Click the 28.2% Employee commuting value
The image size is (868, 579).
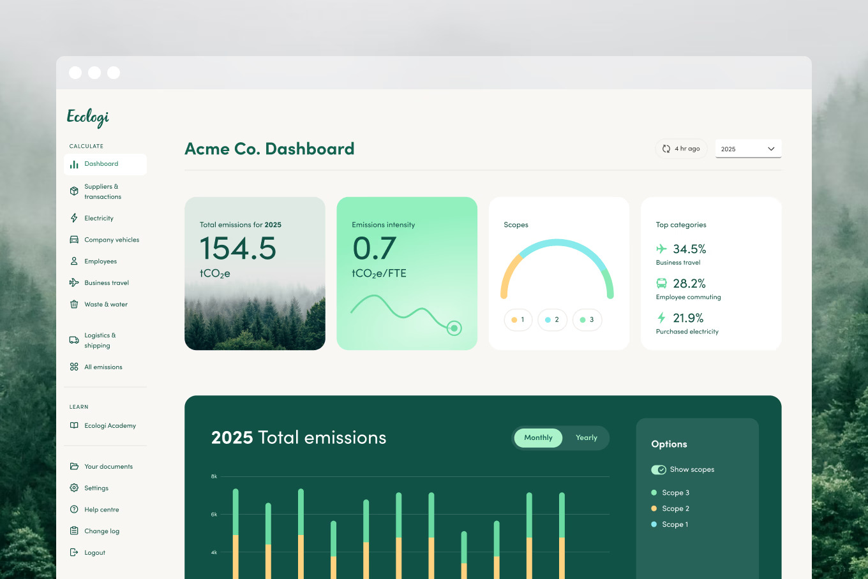[x=689, y=283]
